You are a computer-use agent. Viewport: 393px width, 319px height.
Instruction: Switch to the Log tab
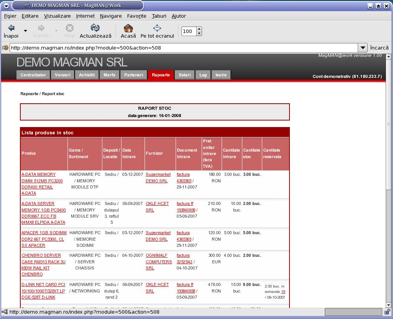203,75
